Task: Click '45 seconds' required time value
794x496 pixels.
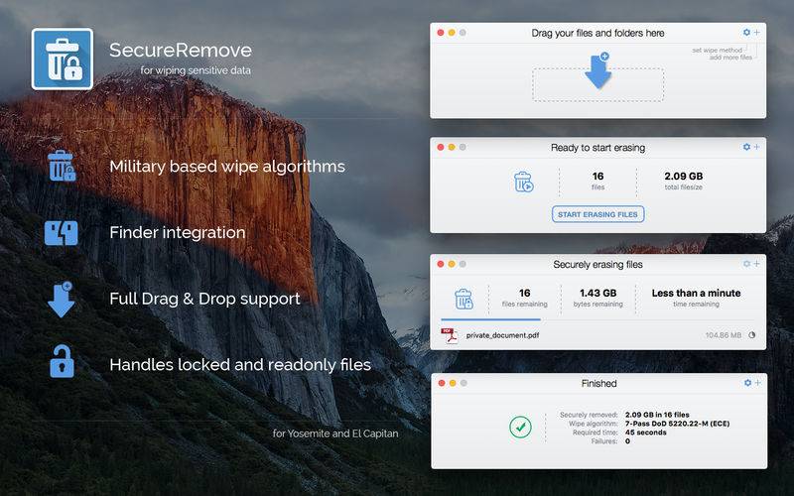Action: coord(646,433)
